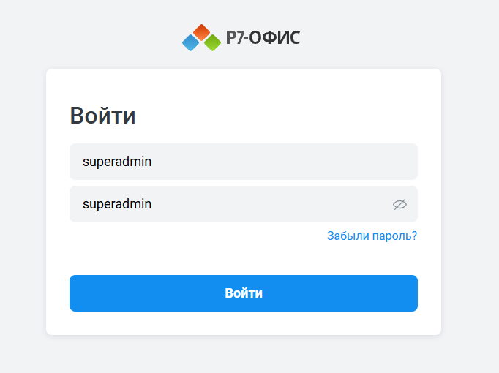The height and width of the screenshot is (373, 499).
Task: Click the first letter of the Войти heading
Action: click(x=77, y=116)
